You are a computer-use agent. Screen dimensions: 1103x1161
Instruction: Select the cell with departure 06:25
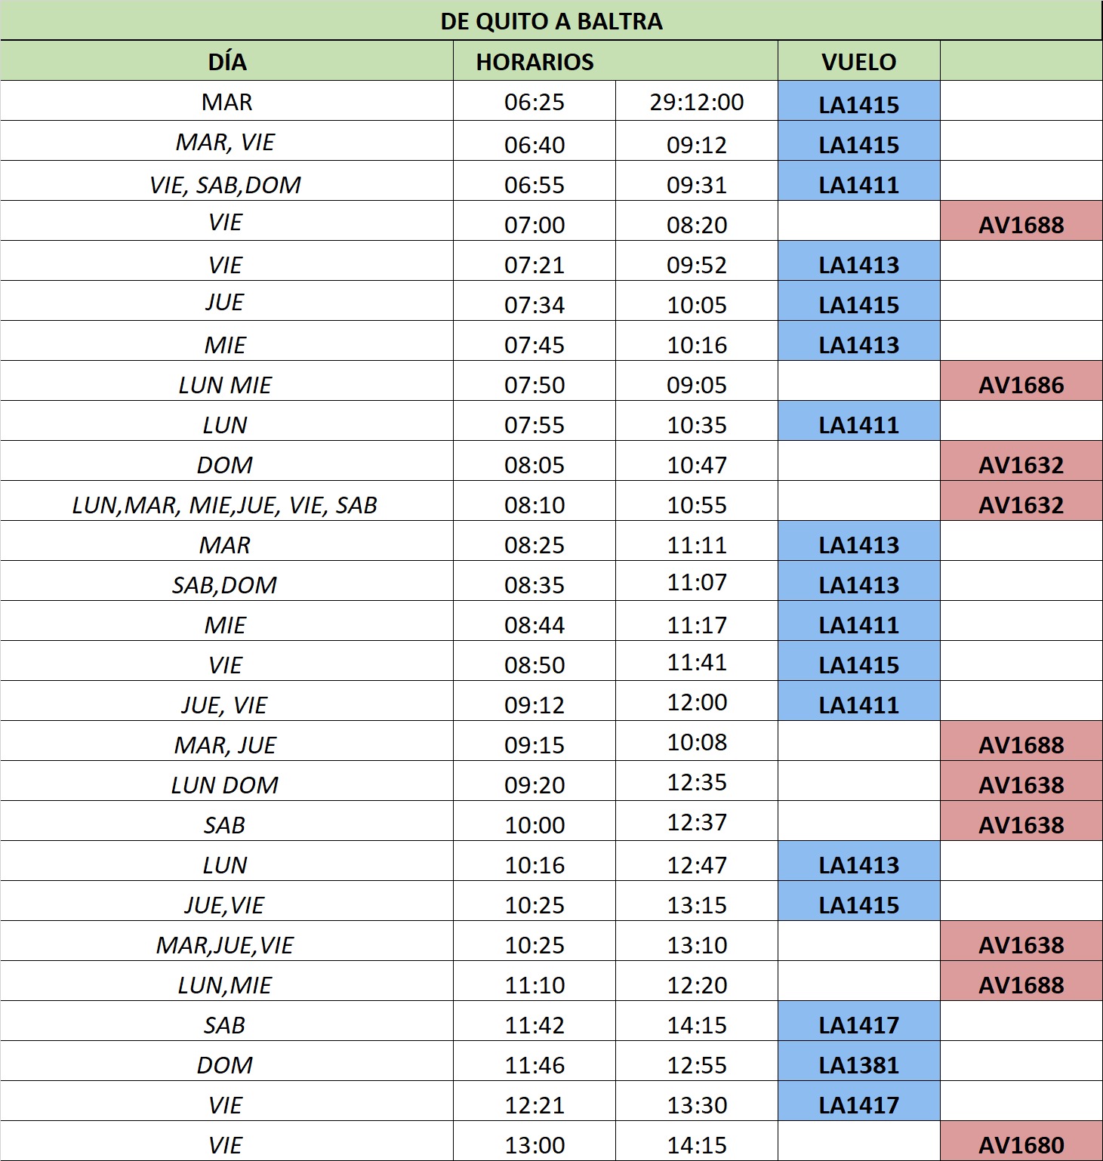coord(535,102)
